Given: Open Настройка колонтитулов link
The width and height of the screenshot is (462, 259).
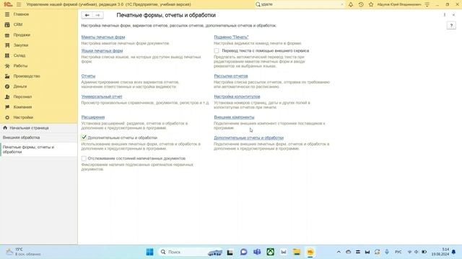Looking at the screenshot, I should point(237,96).
